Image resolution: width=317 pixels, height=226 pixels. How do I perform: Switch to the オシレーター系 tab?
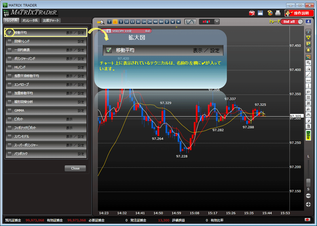coord(30,20)
